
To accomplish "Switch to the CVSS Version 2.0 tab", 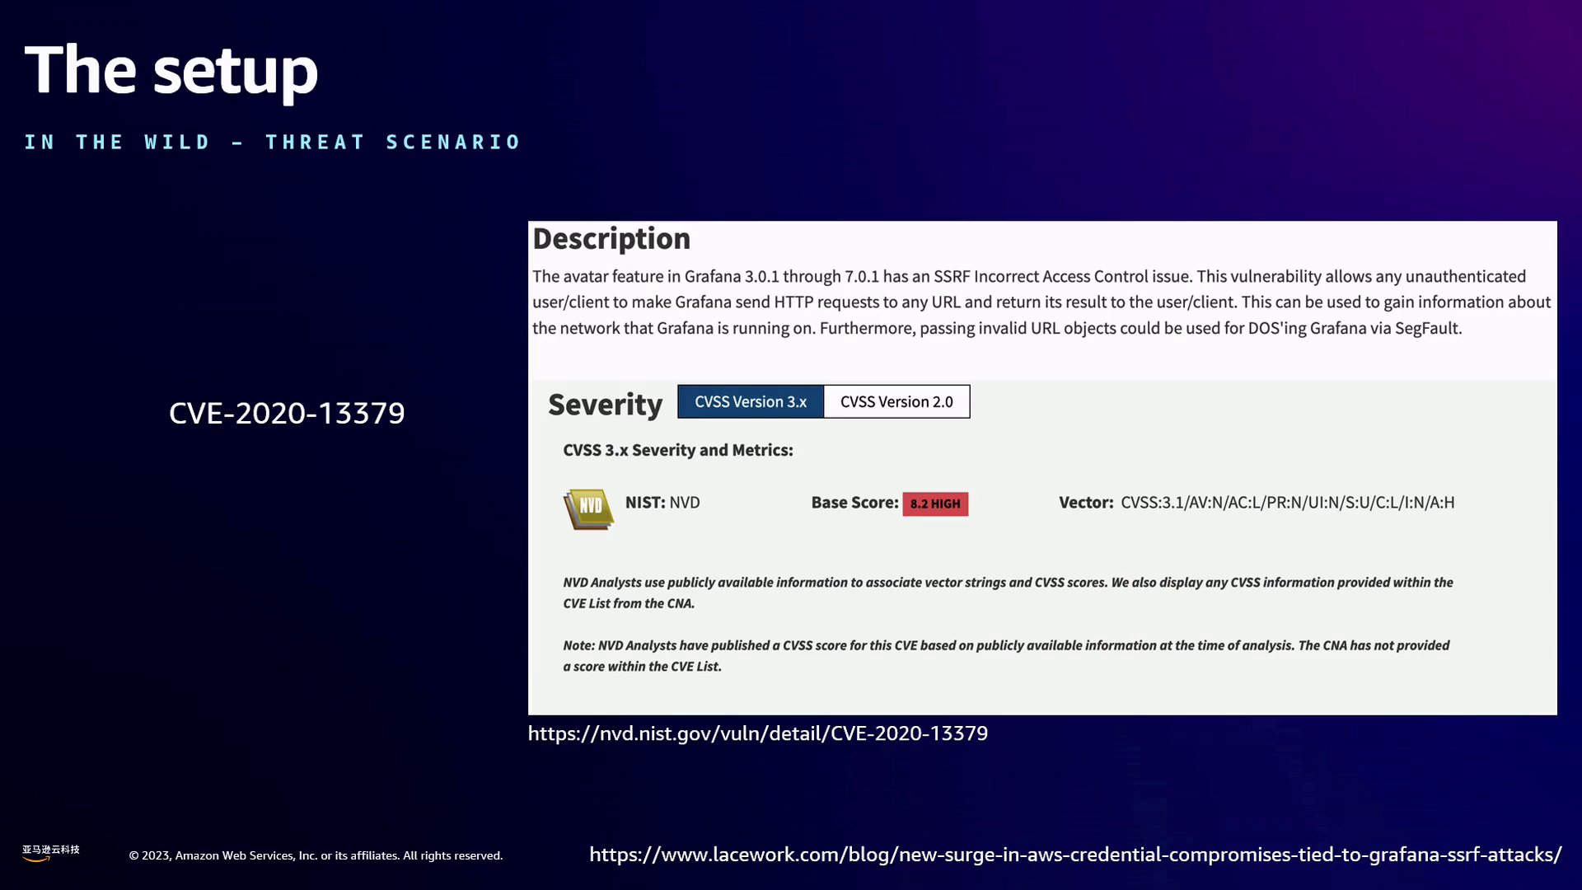I will pos(896,401).
